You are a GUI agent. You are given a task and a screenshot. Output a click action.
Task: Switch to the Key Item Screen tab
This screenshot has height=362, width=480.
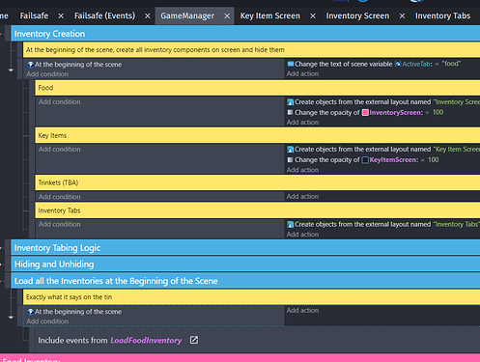tap(269, 15)
